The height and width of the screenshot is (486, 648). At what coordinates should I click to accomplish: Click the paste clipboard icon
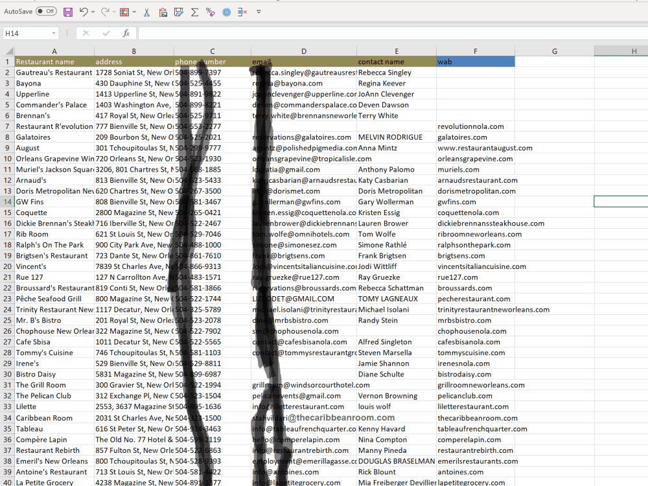tap(163, 12)
